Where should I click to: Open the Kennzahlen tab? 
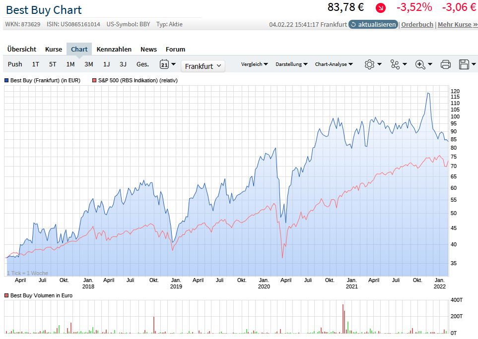click(x=114, y=49)
